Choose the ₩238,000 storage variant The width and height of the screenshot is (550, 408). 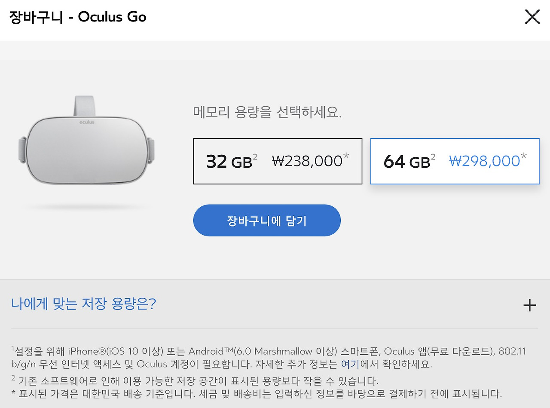278,161
